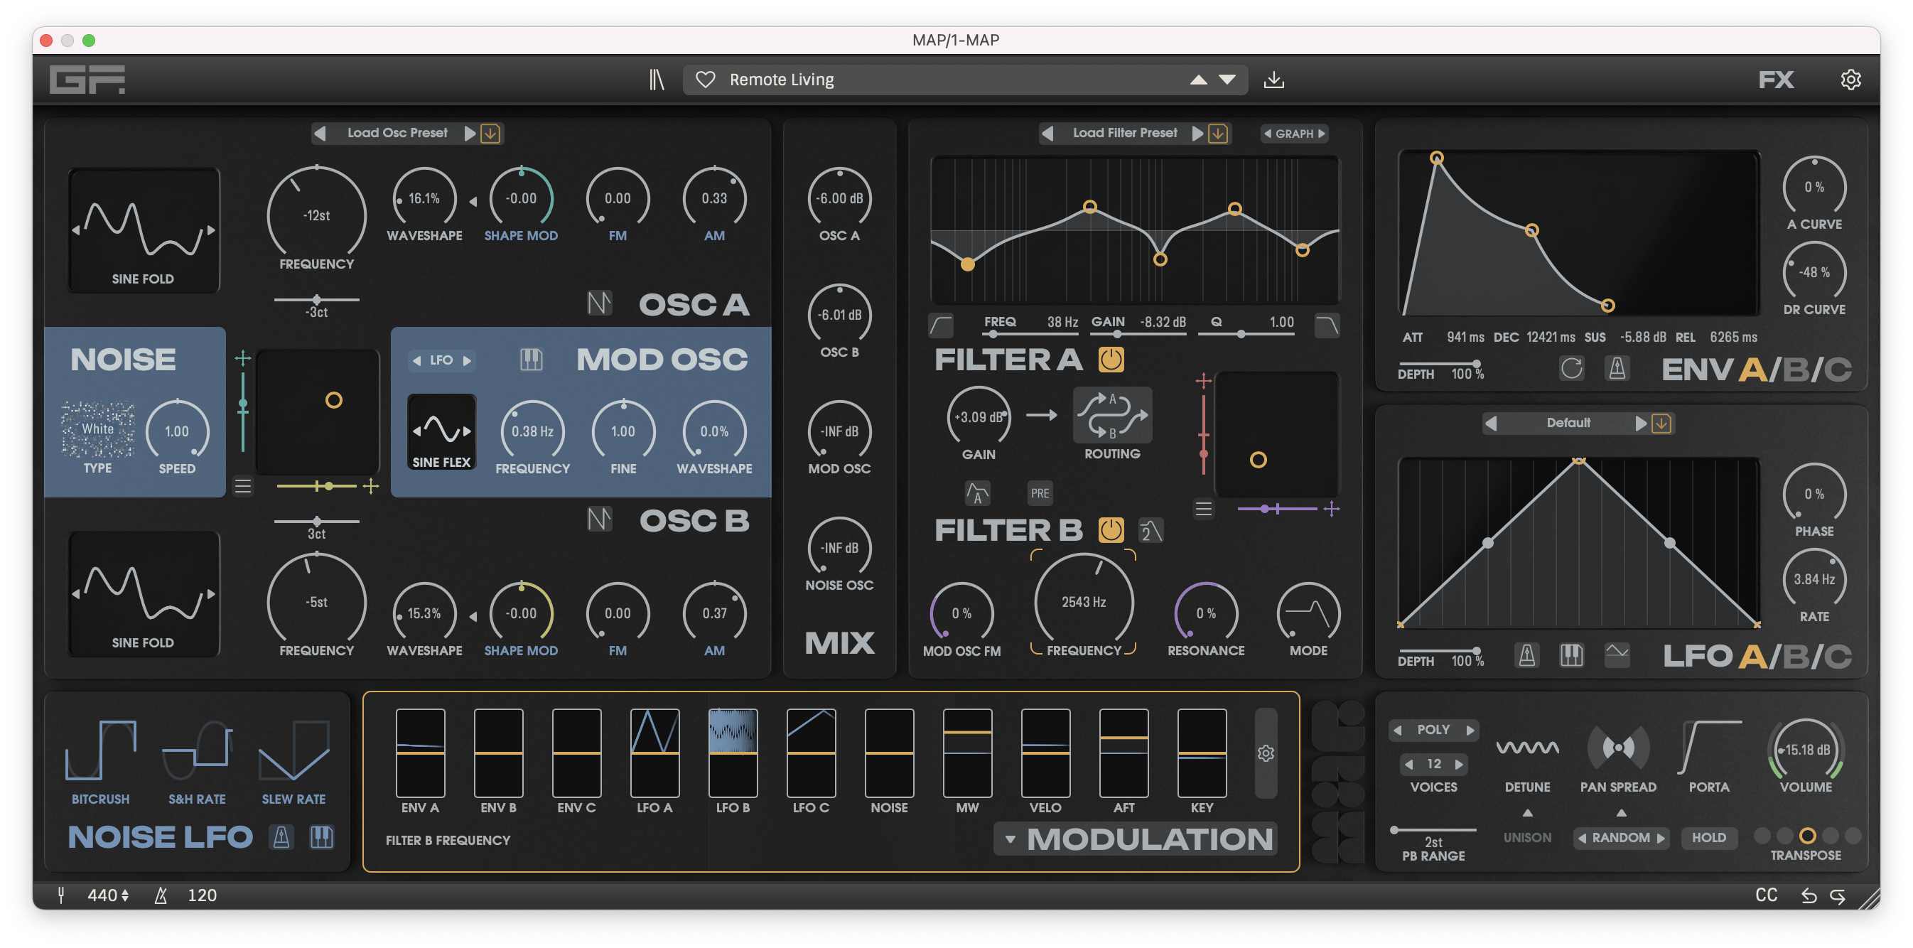Click the CC button in status bar

[x=1766, y=895]
